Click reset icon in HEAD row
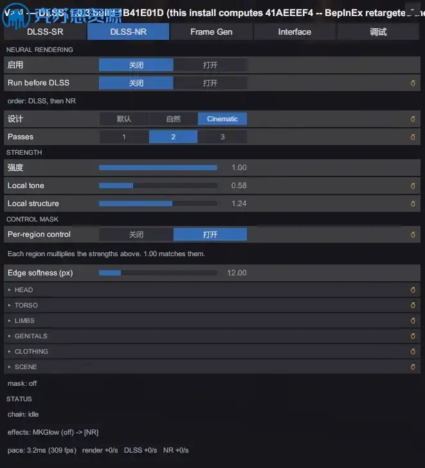 (413, 290)
